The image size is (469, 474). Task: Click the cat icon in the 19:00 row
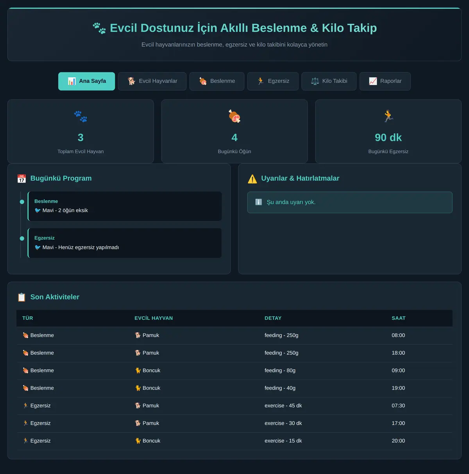pos(138,388)
